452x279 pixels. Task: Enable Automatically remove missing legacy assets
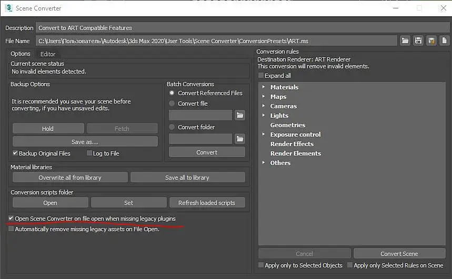pyautogui.click(x=11, y=229)
